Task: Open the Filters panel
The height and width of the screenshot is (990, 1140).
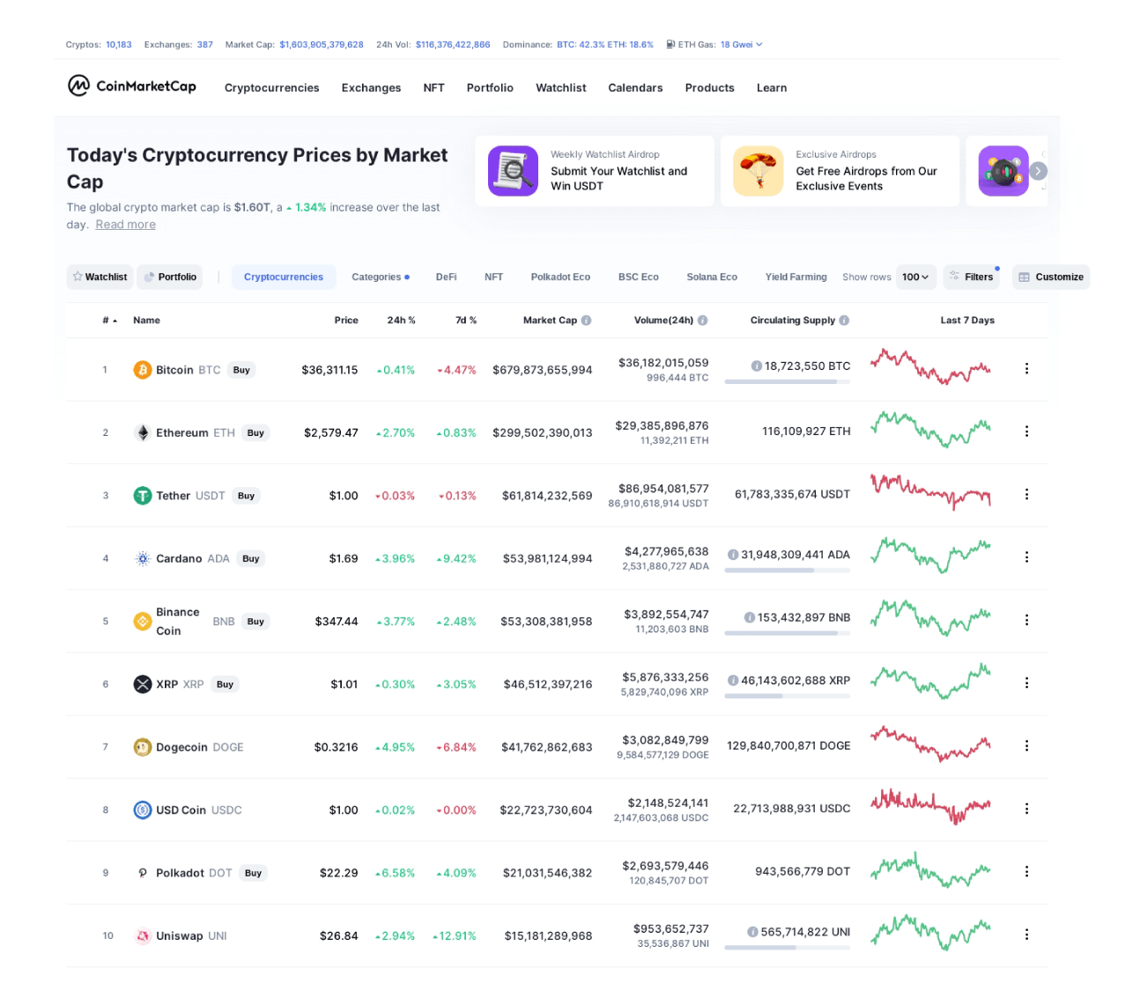Action: click(x=971, y=277)
